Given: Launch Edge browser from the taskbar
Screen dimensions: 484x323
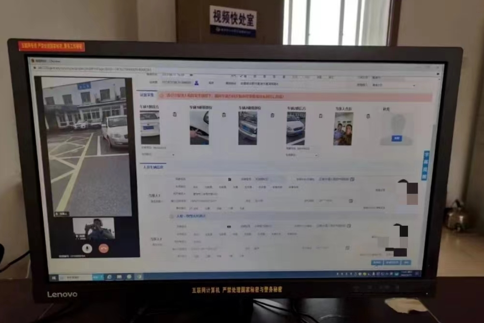Looking at the screenshot, I should [x=109, y=277].
